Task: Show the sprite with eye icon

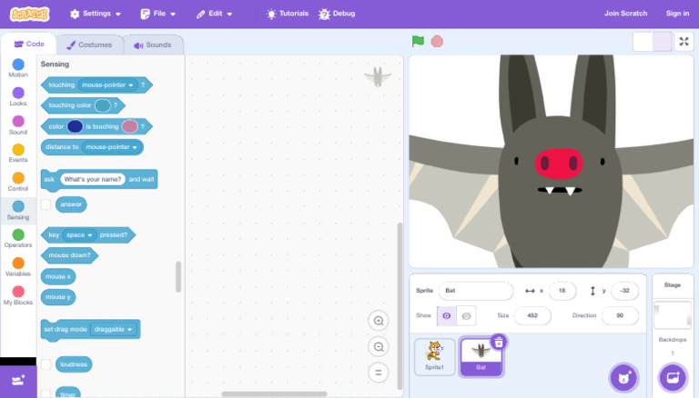Action: coord(447,315)
